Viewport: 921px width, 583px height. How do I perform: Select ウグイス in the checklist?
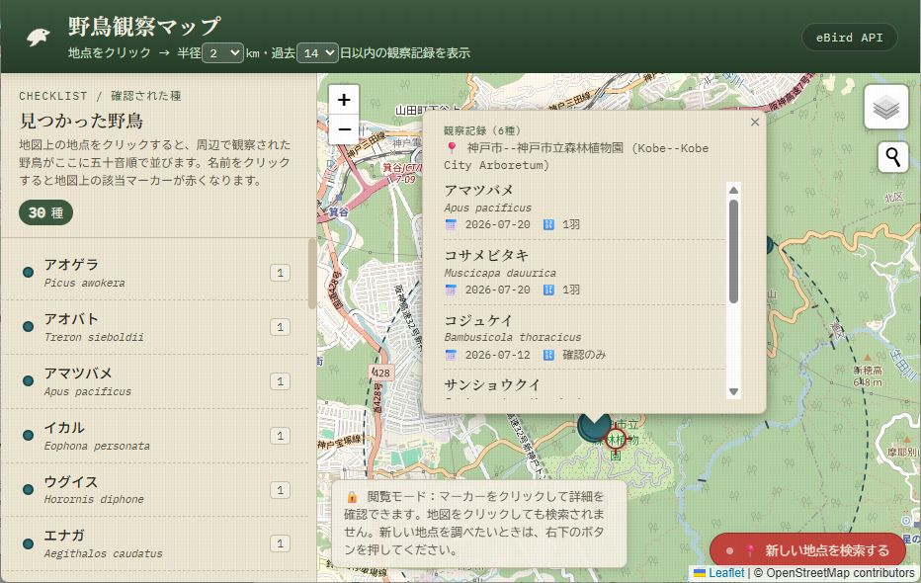coord(155,490)
